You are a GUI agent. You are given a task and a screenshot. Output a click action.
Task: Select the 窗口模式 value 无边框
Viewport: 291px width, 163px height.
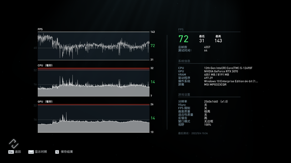click(209, 121)
